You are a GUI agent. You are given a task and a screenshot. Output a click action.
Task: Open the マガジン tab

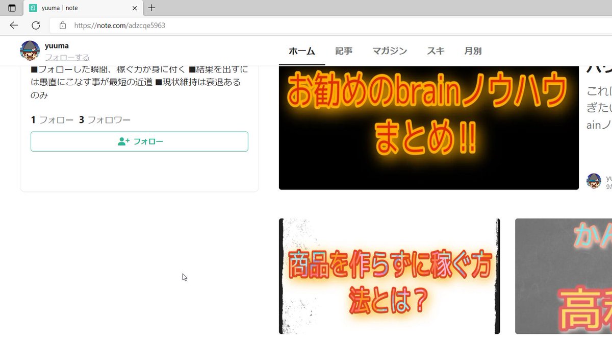pyautogui.click(x=390, y=51)
